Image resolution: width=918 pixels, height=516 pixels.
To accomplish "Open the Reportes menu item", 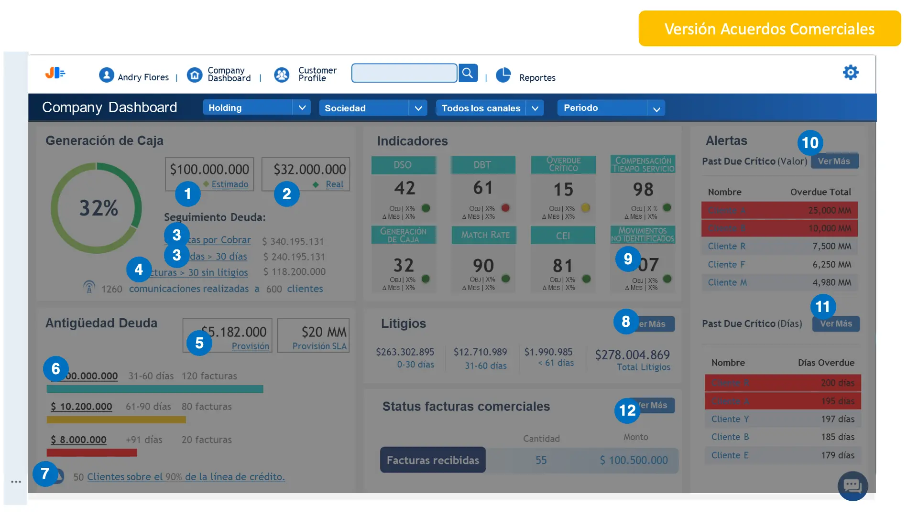I will [x=537, y=77].
